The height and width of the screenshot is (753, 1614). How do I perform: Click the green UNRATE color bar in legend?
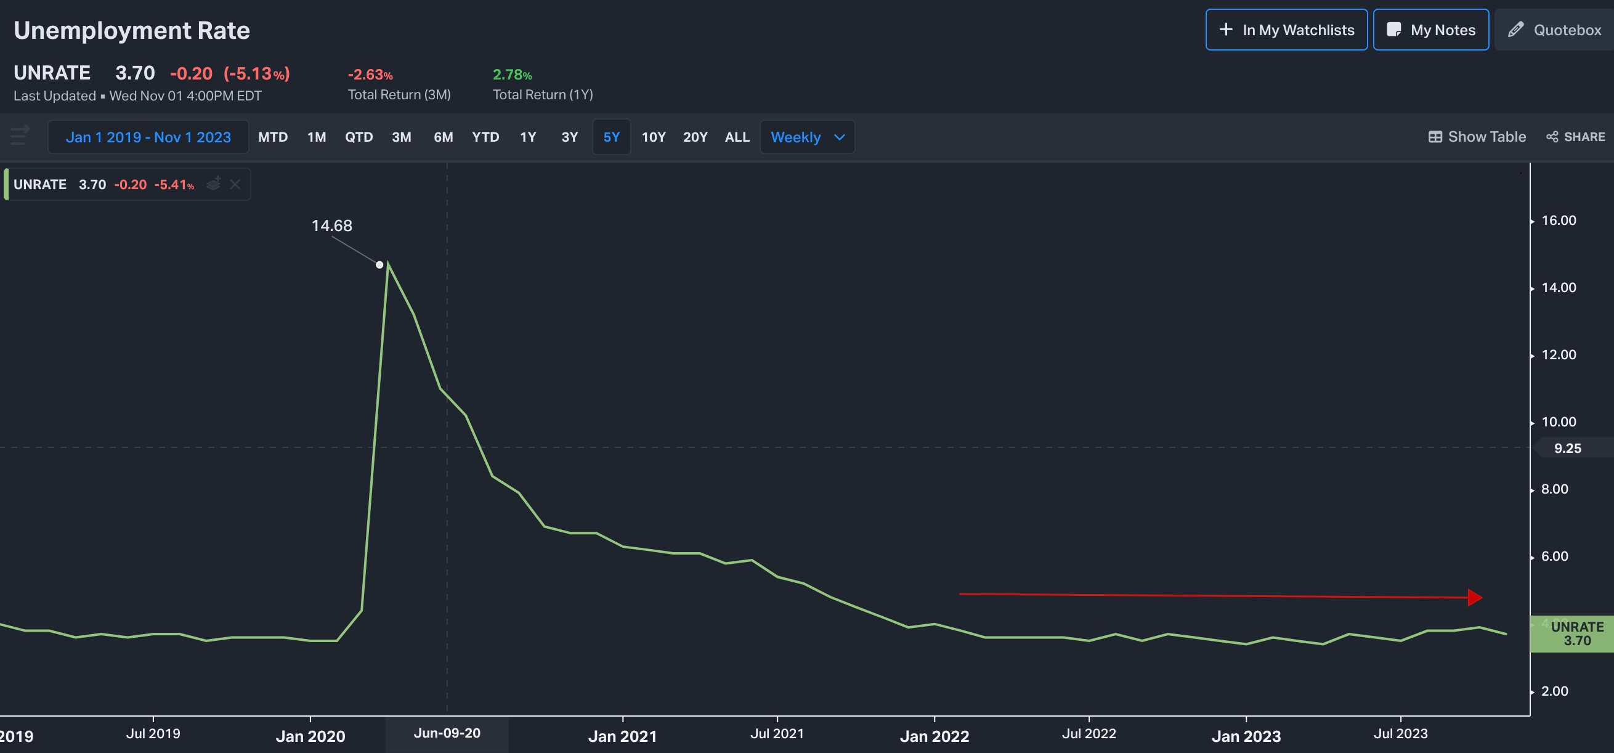6,184
